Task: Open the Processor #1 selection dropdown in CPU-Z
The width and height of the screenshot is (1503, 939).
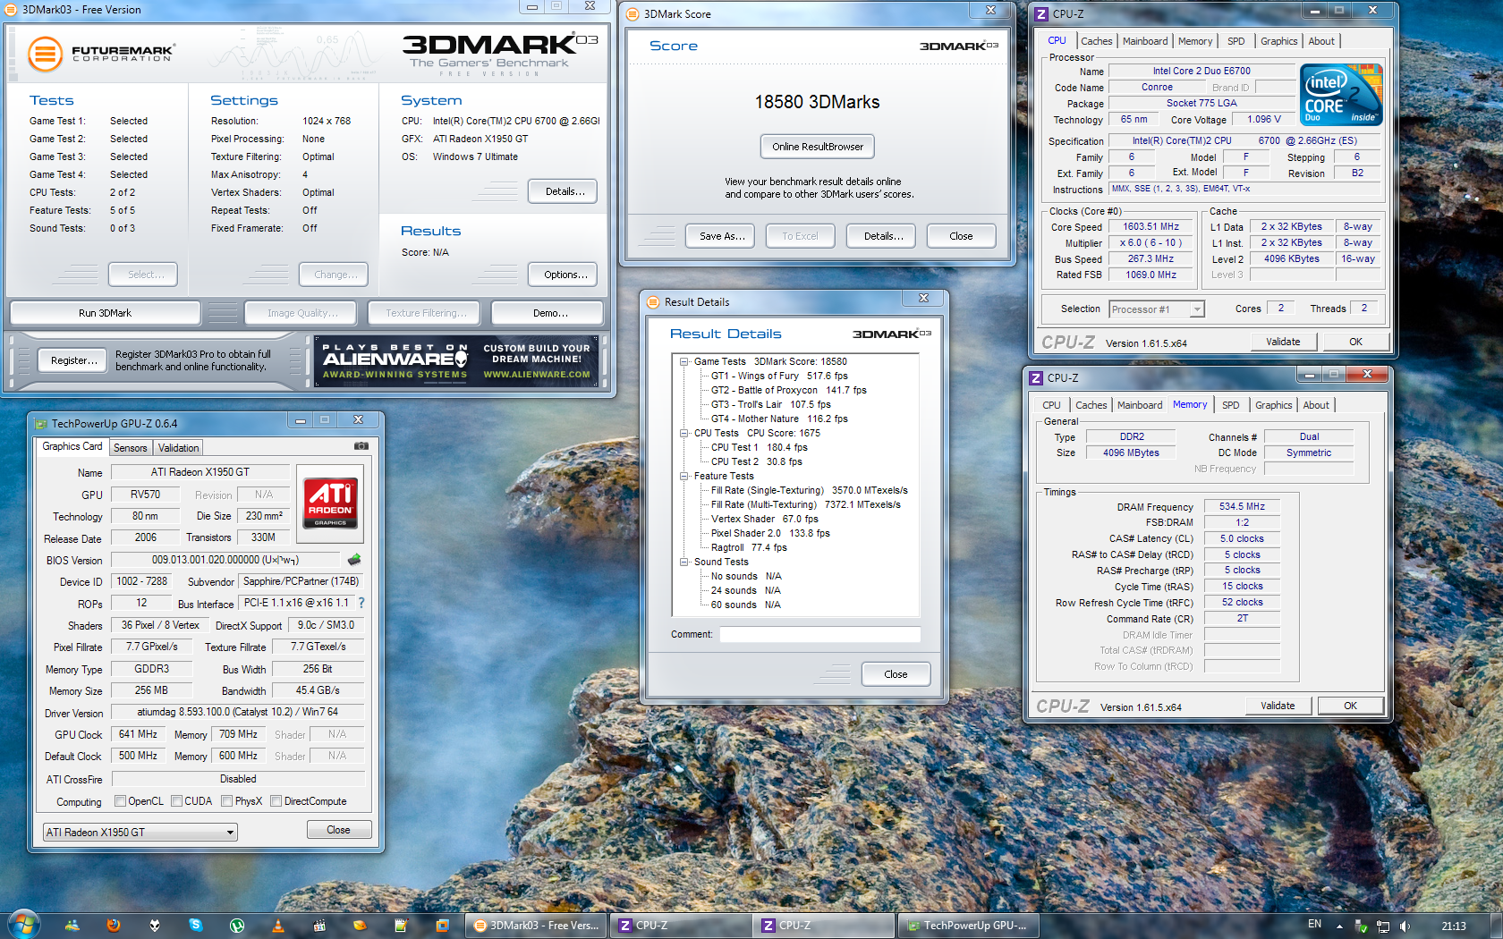Action: [x=1157, y=309]
